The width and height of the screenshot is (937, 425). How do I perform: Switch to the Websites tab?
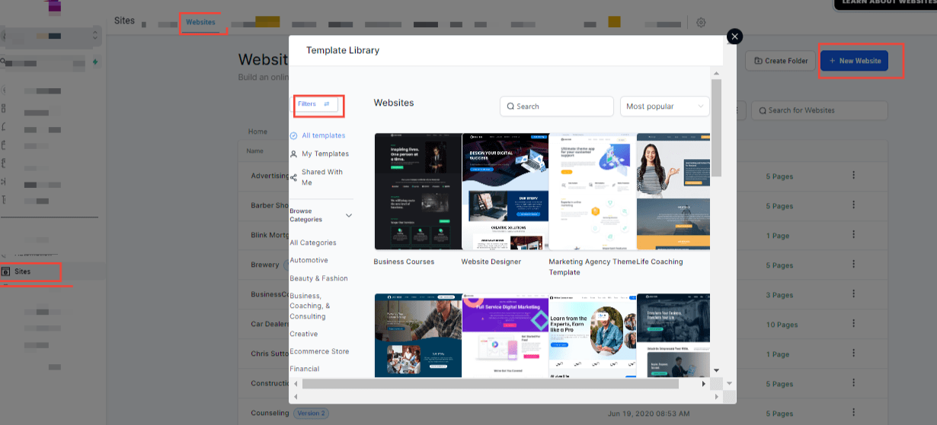[x=201, y=22]
